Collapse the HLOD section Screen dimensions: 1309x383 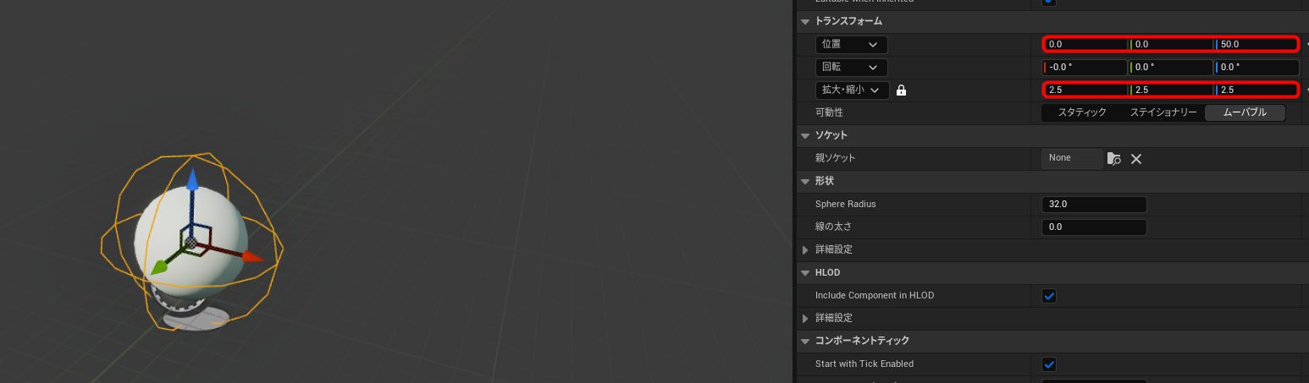coord(804,272)
